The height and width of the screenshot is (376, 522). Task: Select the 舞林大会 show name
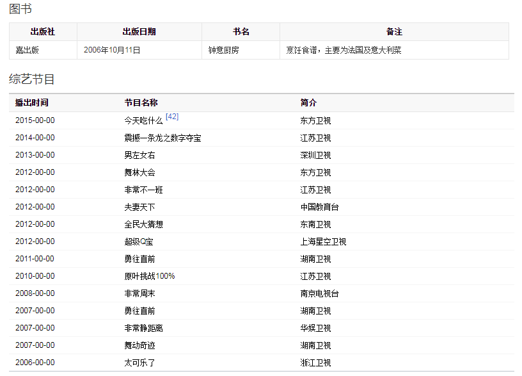139,172
